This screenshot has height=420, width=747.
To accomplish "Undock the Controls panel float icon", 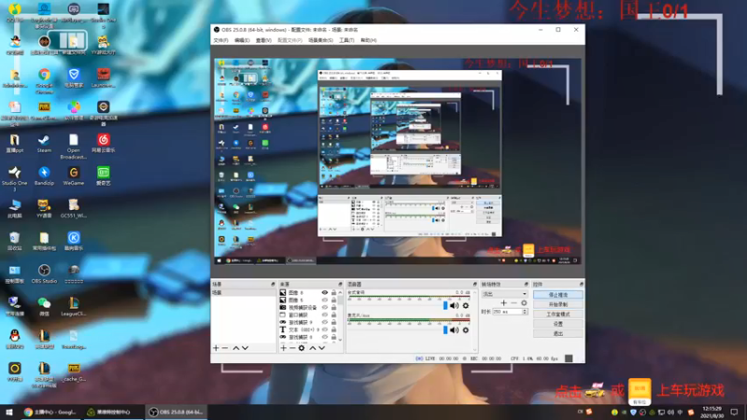I will [x=581, y=285].
